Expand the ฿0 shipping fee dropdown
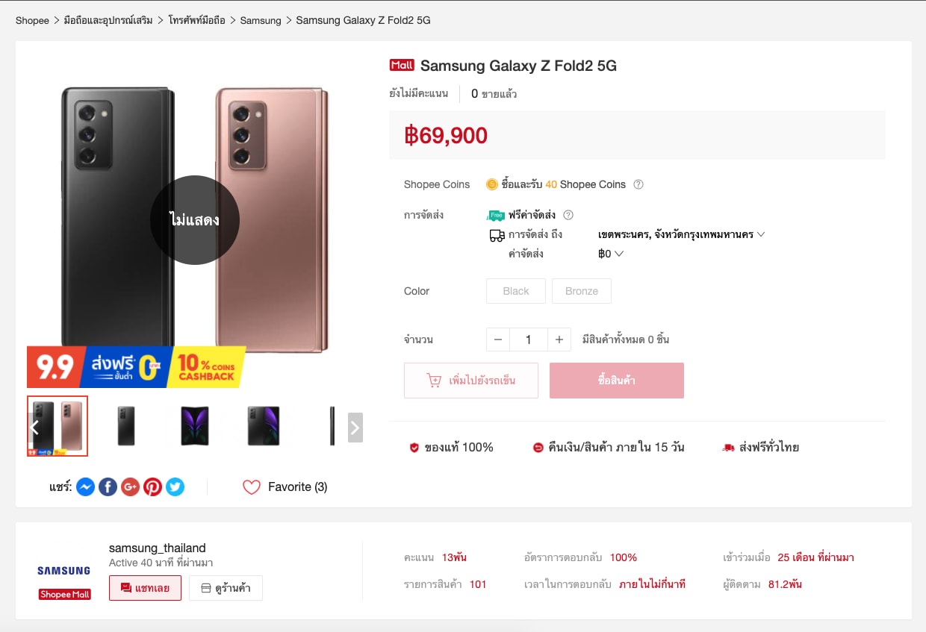926x632 pixels. [x=618, y=254]
